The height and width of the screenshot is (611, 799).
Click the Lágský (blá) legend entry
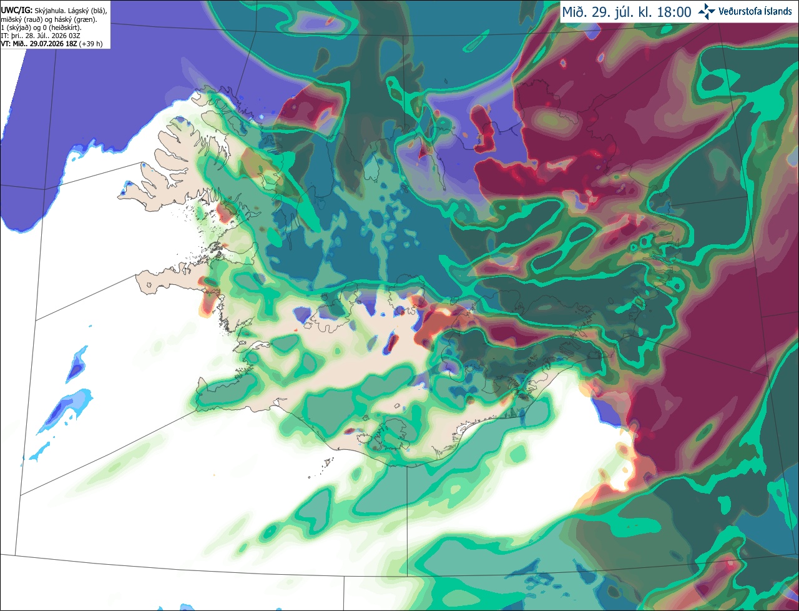pos(87,11)
